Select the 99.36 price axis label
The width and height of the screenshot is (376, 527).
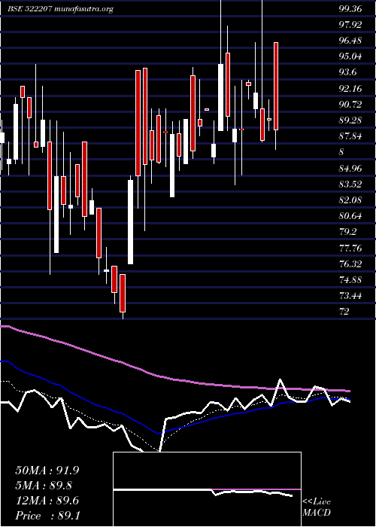coord(350,9)
